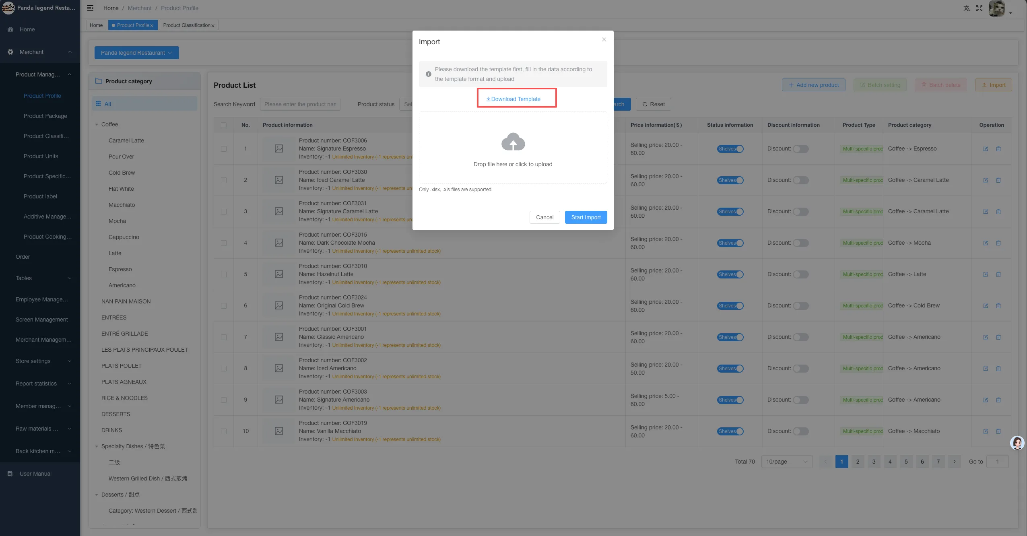Edit product COF3006 via edit icon
Viewport: 1027px width, 536px height.
(x=986, y=149)
